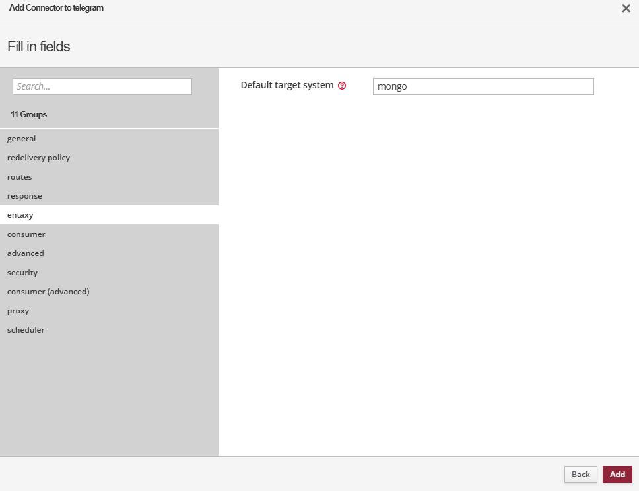
Task: Click the groups Search box
Action: pyautogui.click(x=102, y=86)
